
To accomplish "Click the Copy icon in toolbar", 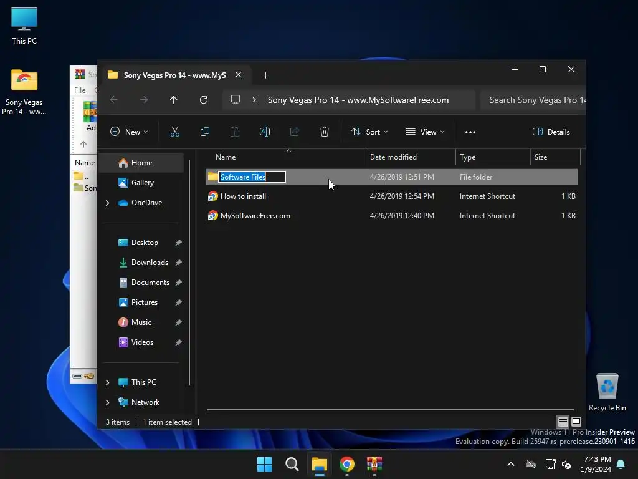I will coord(204,132).
